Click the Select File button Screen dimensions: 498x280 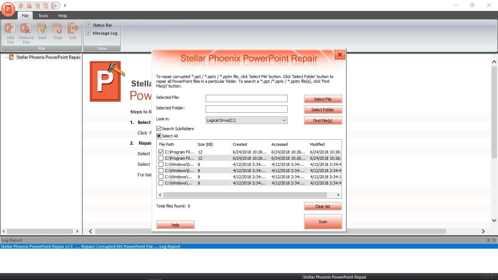[x=323, y=99]
